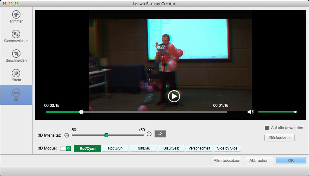Click the Alle rücksetzen button
This screenshot has width=309, height=176.
227,160
